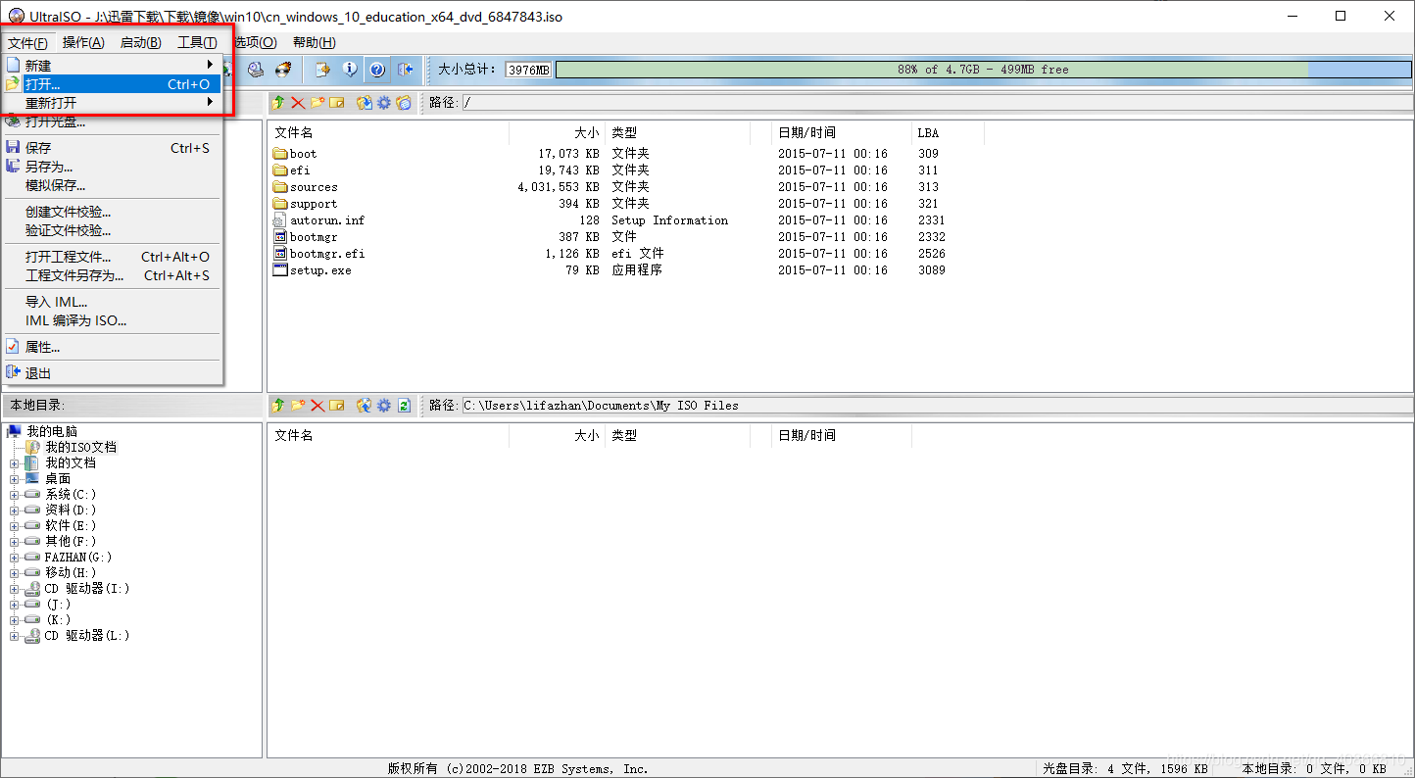
Task: Click the rename icon in the ISO pane toolbar
Action: tap(336, 102)
